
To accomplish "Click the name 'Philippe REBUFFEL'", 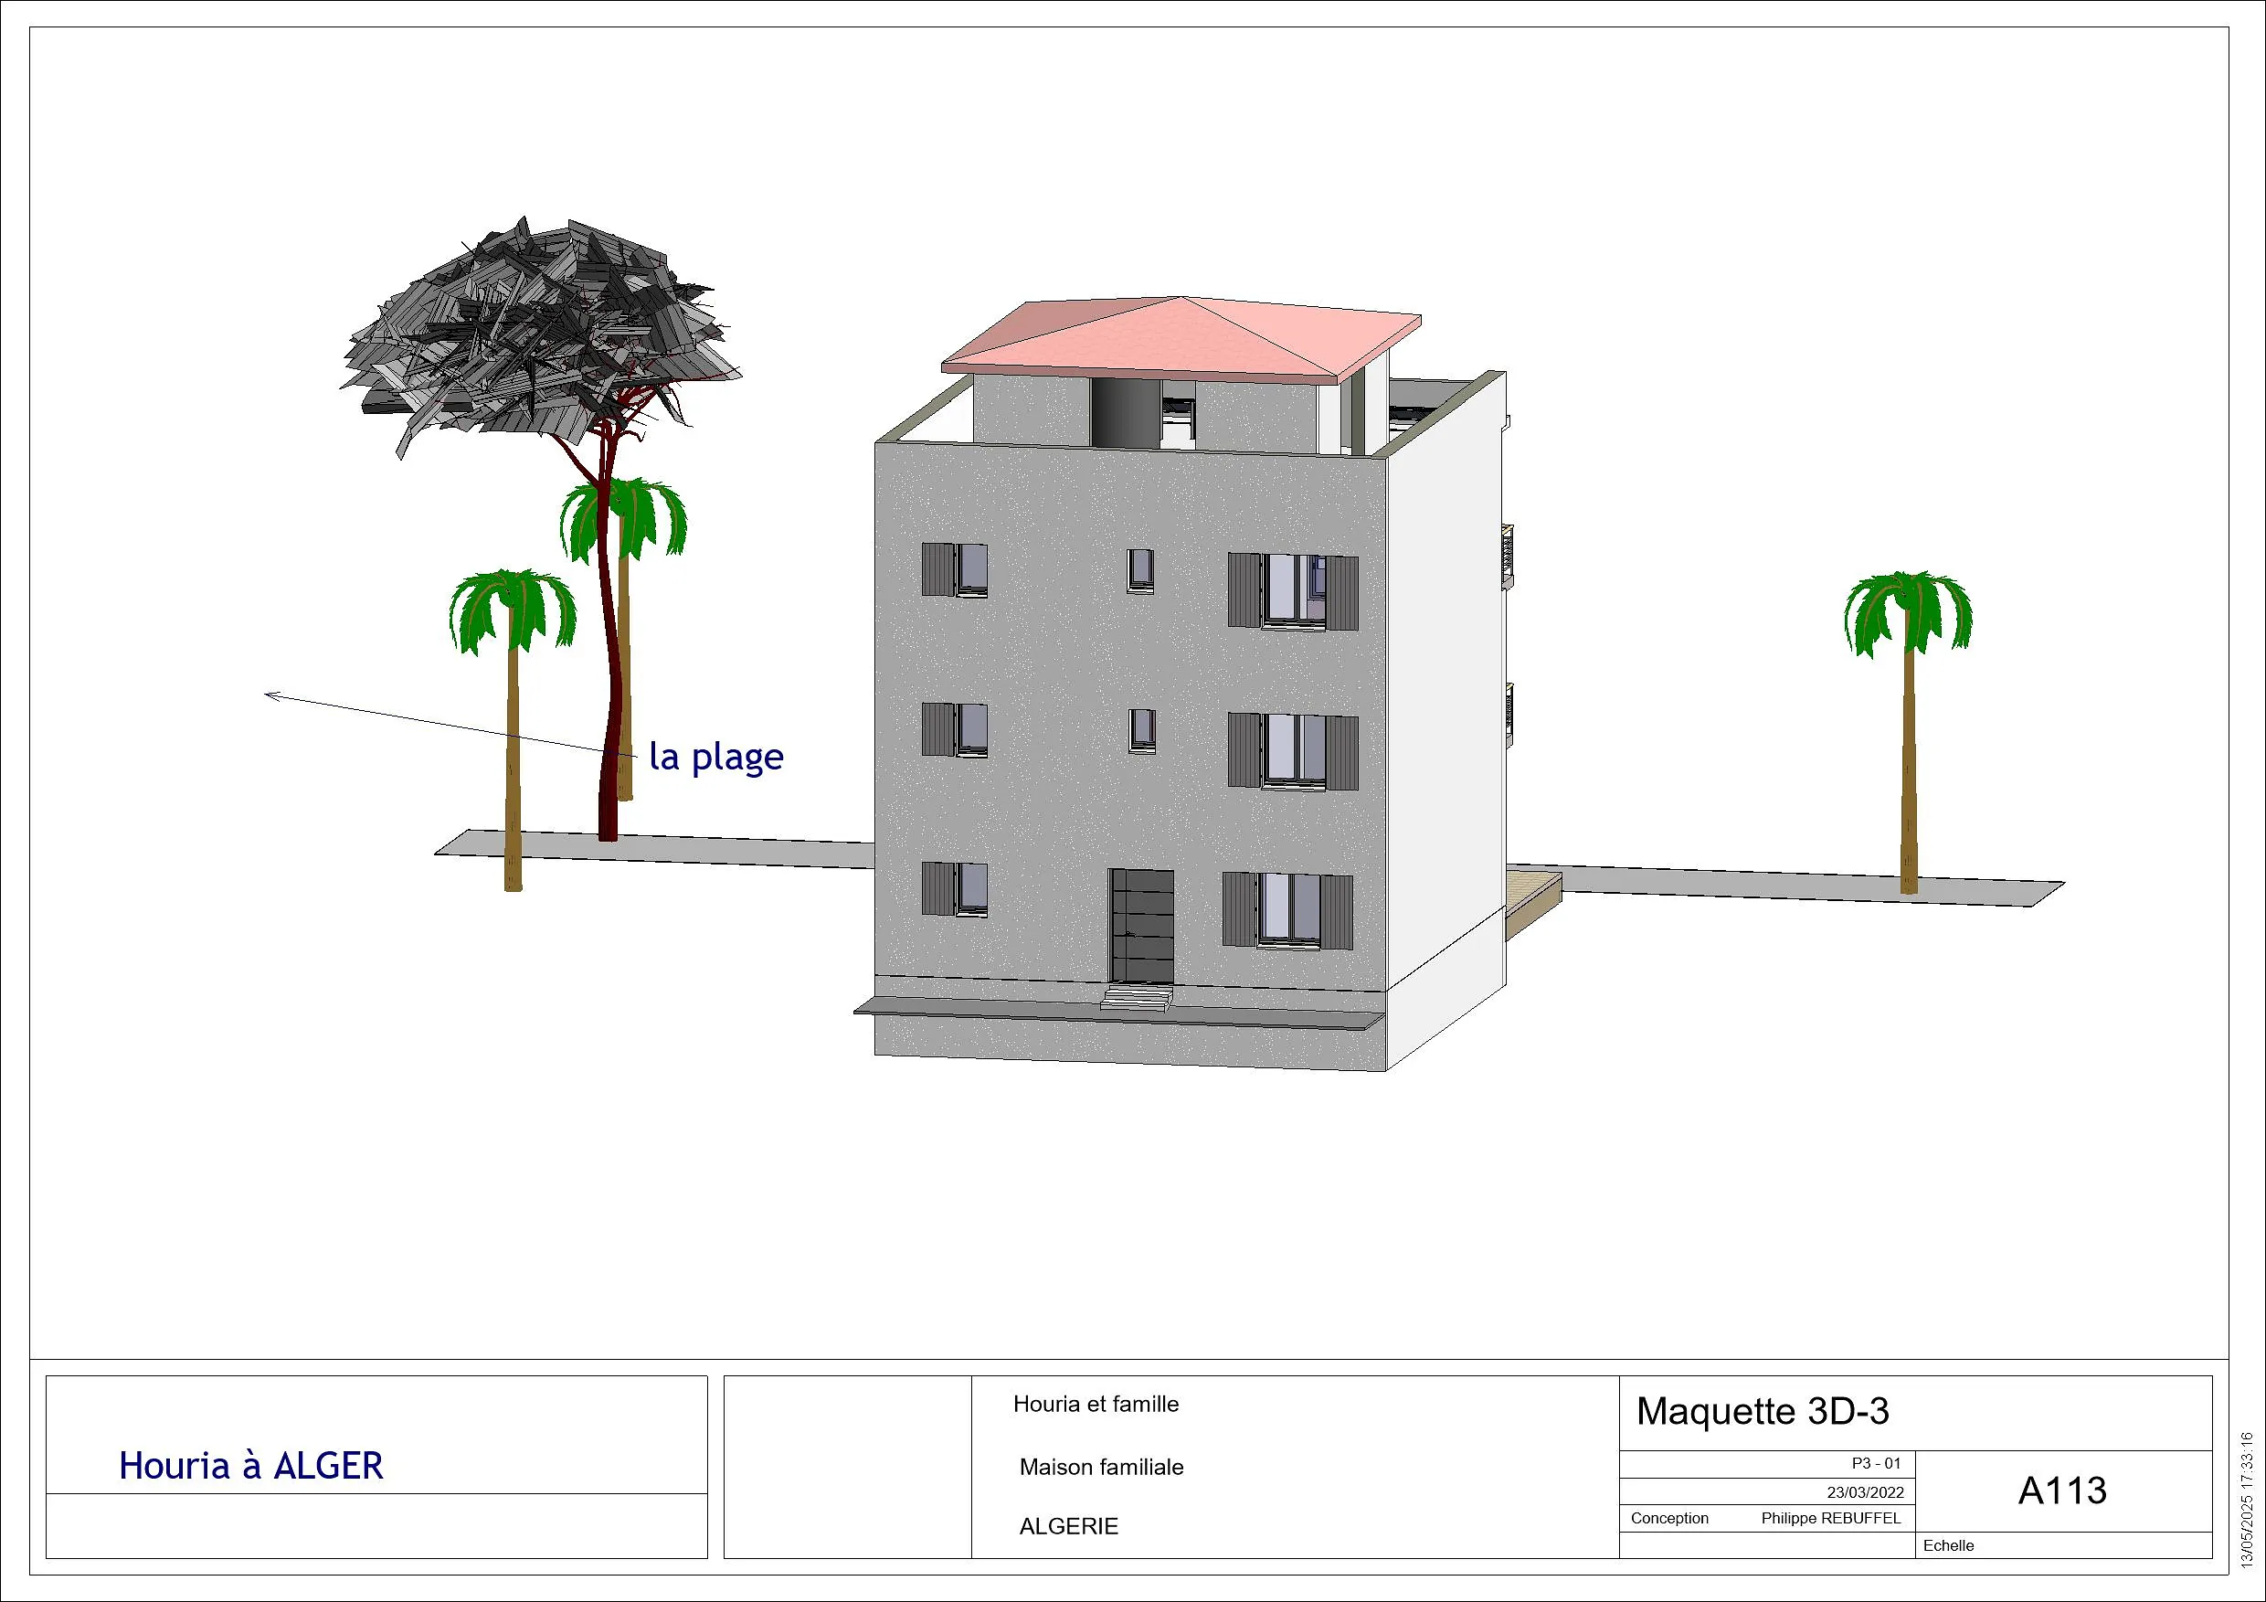I will [1831, 1518].
